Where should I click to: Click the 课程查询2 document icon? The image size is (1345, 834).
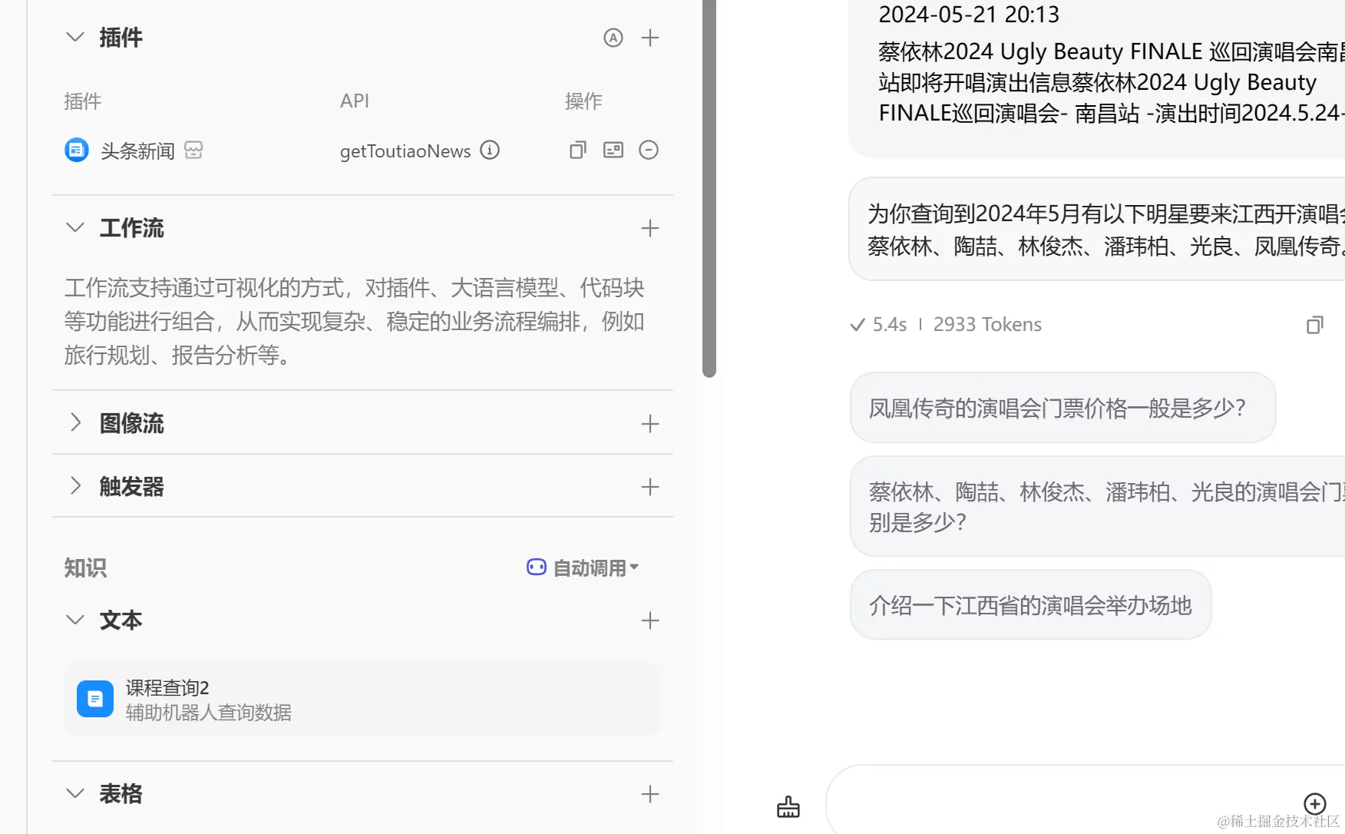pos(95,699)
